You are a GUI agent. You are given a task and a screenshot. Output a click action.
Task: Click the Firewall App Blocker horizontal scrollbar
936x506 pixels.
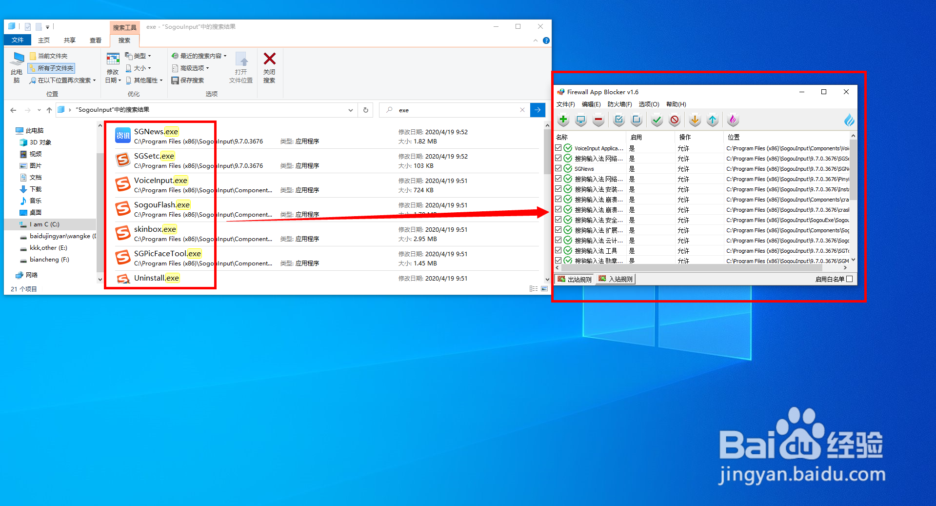click(693, 268)
